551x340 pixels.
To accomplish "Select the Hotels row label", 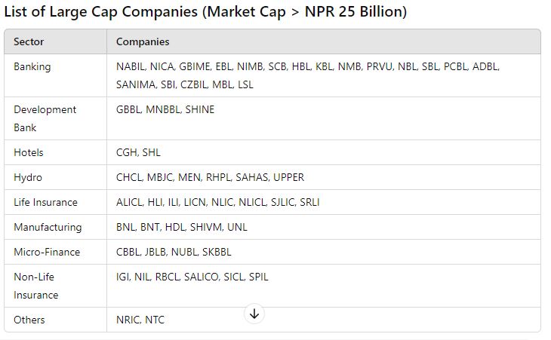I will pyautogui.click(x=29, y=152).
